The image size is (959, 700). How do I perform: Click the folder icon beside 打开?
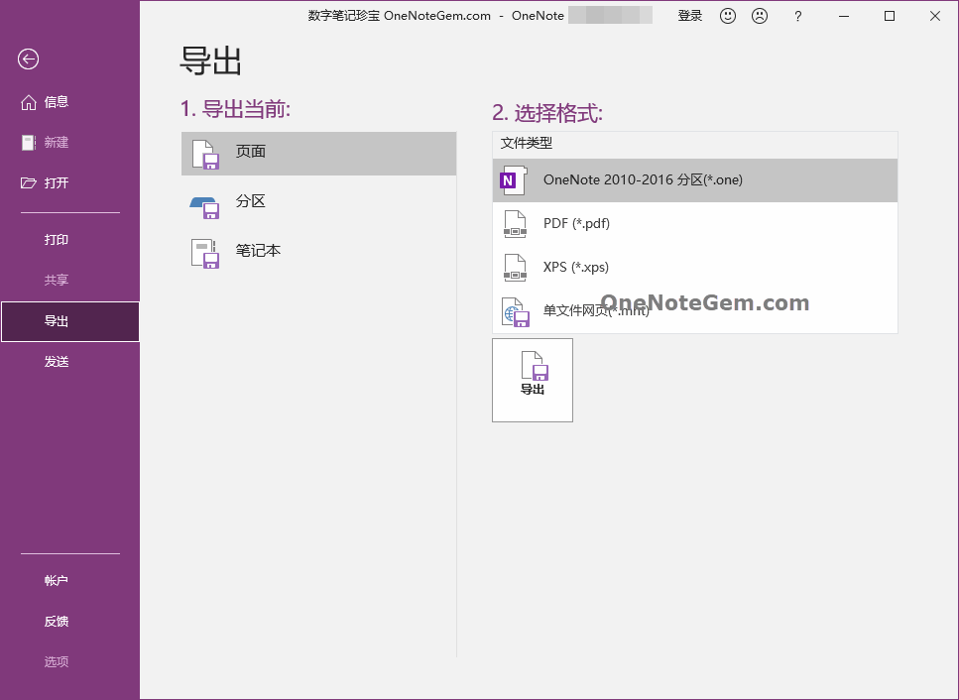28,182
